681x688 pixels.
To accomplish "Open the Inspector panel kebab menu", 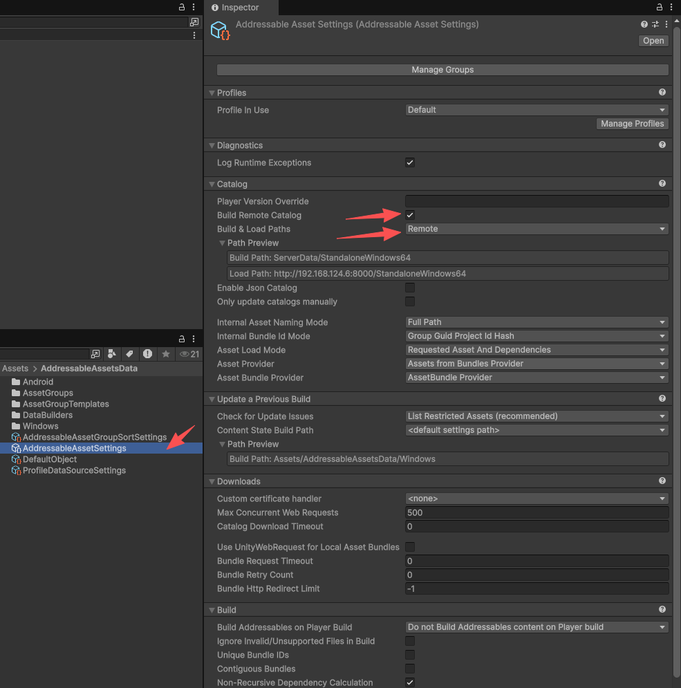I will coord(671,7).
